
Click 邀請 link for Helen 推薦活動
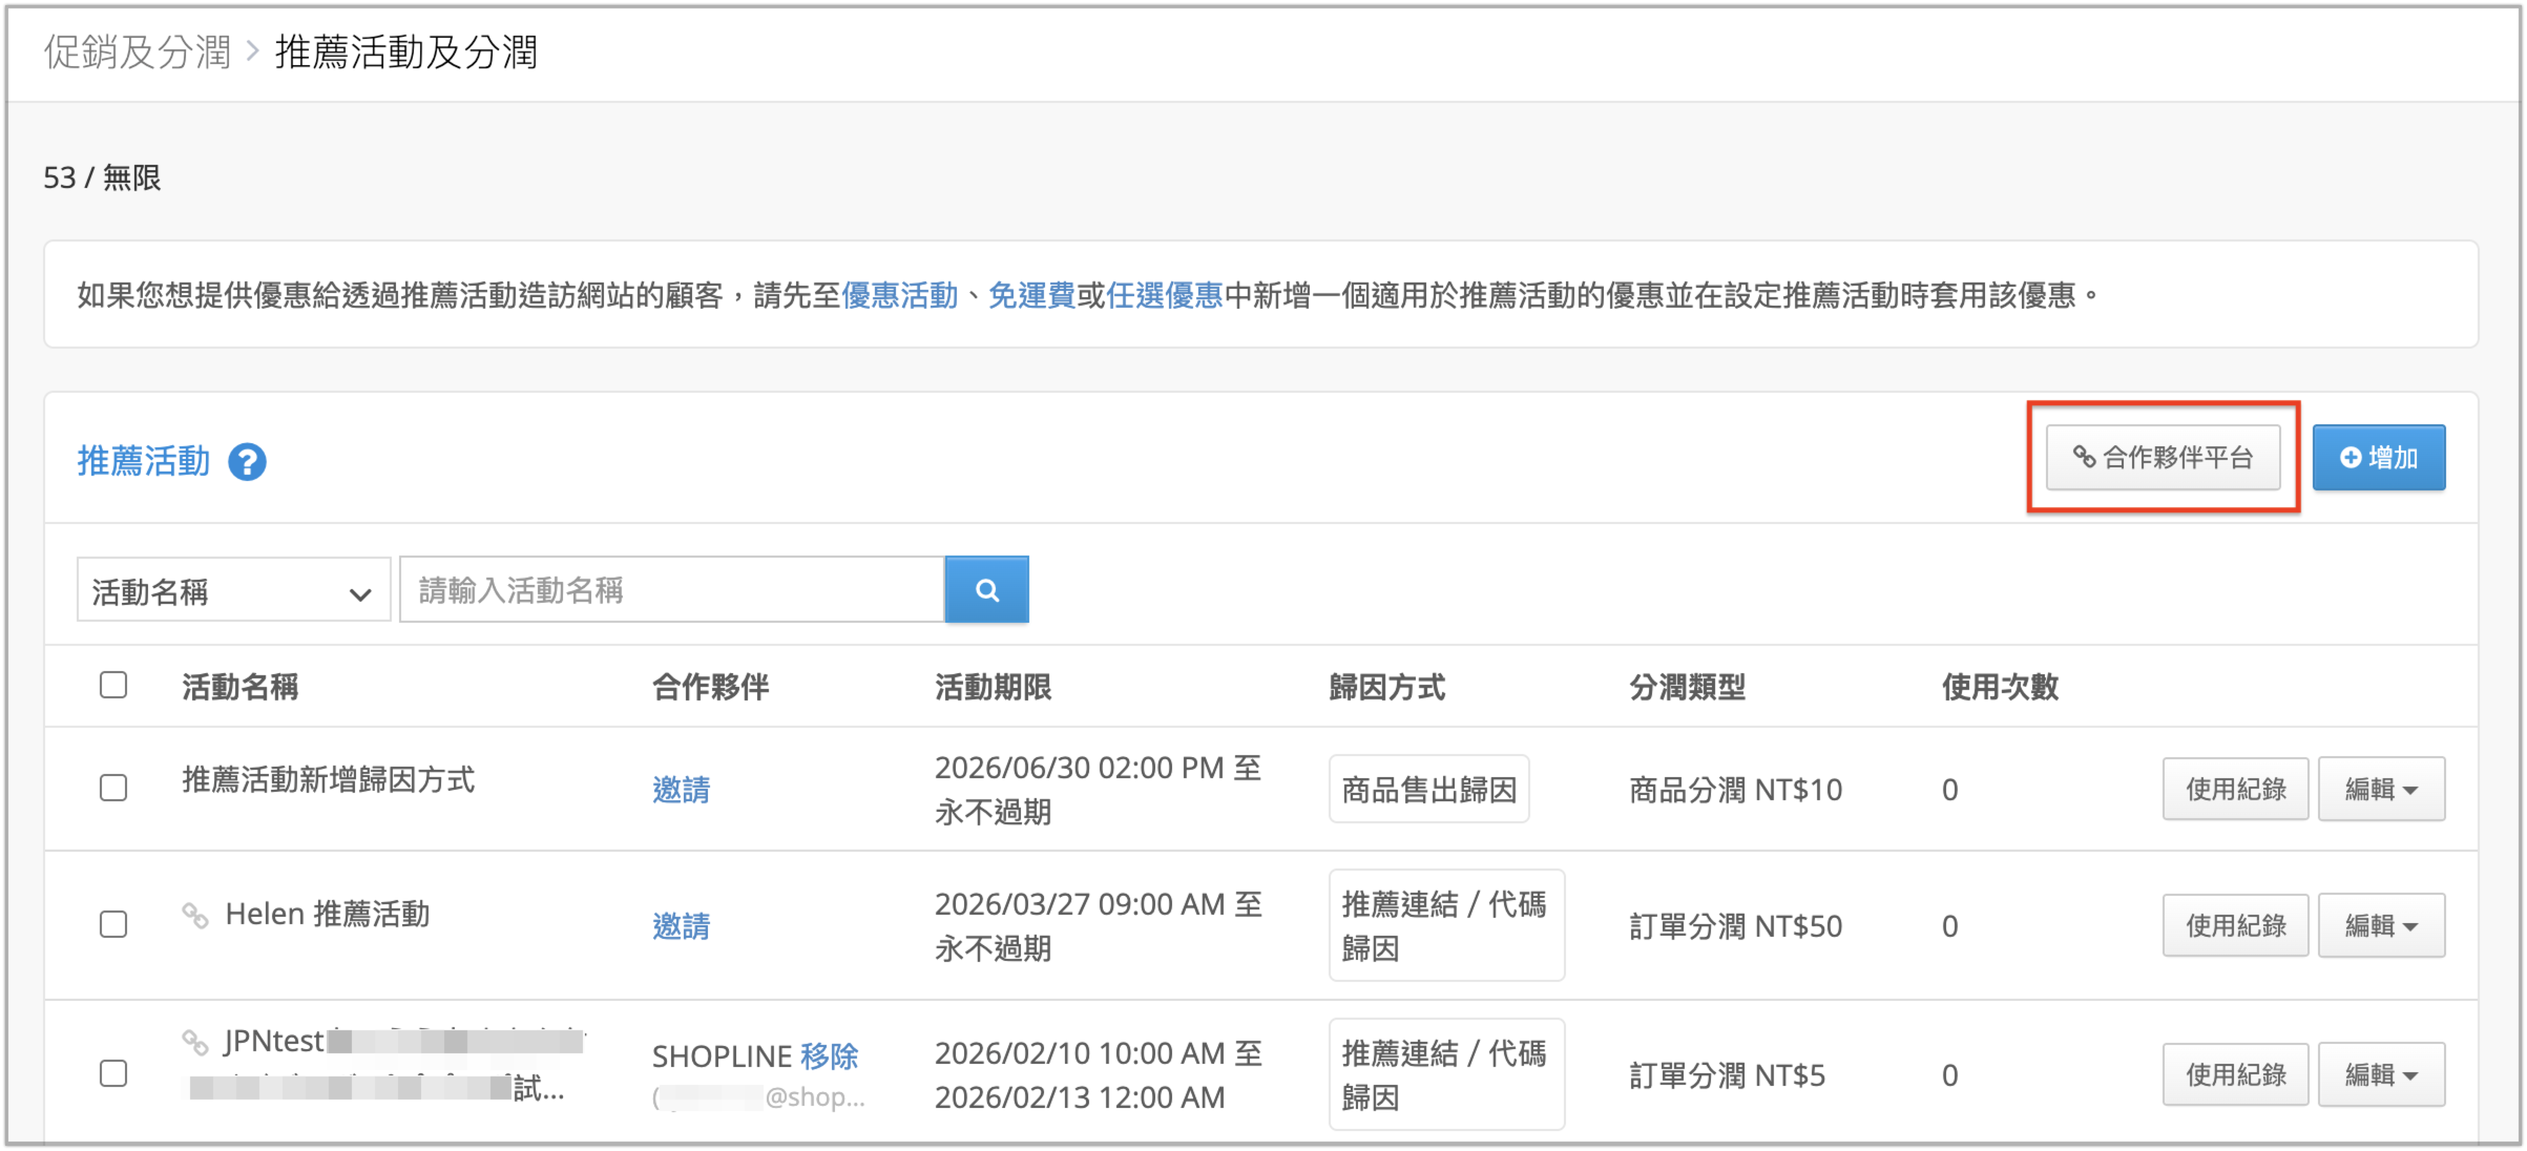coord(681,925)
